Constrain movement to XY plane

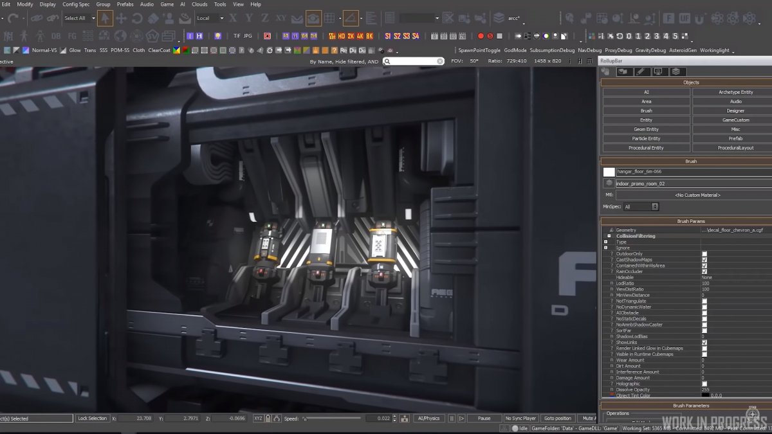(x=281, y=18)
